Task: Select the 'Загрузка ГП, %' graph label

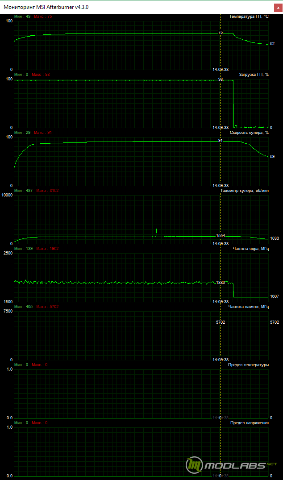Action: point(254,75)
